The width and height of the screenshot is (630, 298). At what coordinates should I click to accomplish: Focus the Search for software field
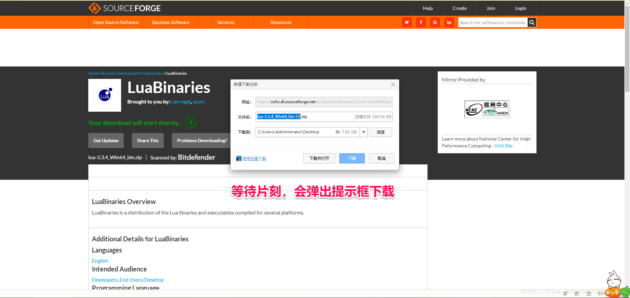point(493,22)
